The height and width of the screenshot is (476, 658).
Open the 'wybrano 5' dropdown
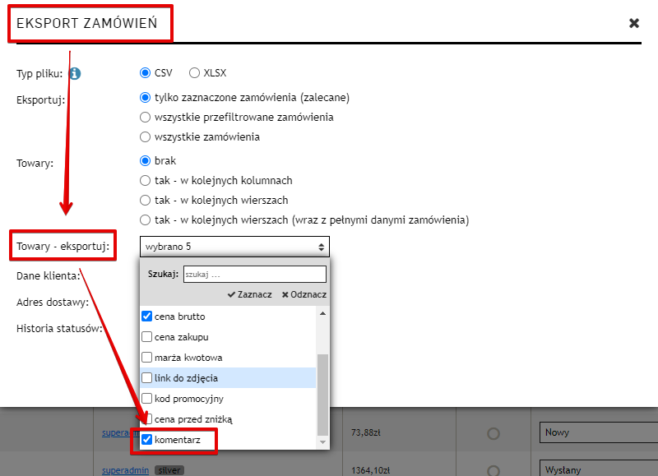click(x=234, y=246)
